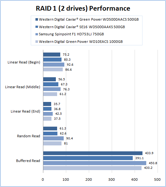Click the bar labeled 75.2
The width and height of the screenshot is (166, 187).
click(52, 55)
